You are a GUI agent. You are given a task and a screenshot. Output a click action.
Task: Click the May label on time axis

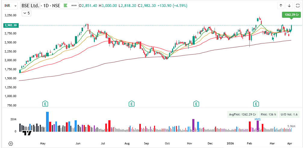point(43,143)
